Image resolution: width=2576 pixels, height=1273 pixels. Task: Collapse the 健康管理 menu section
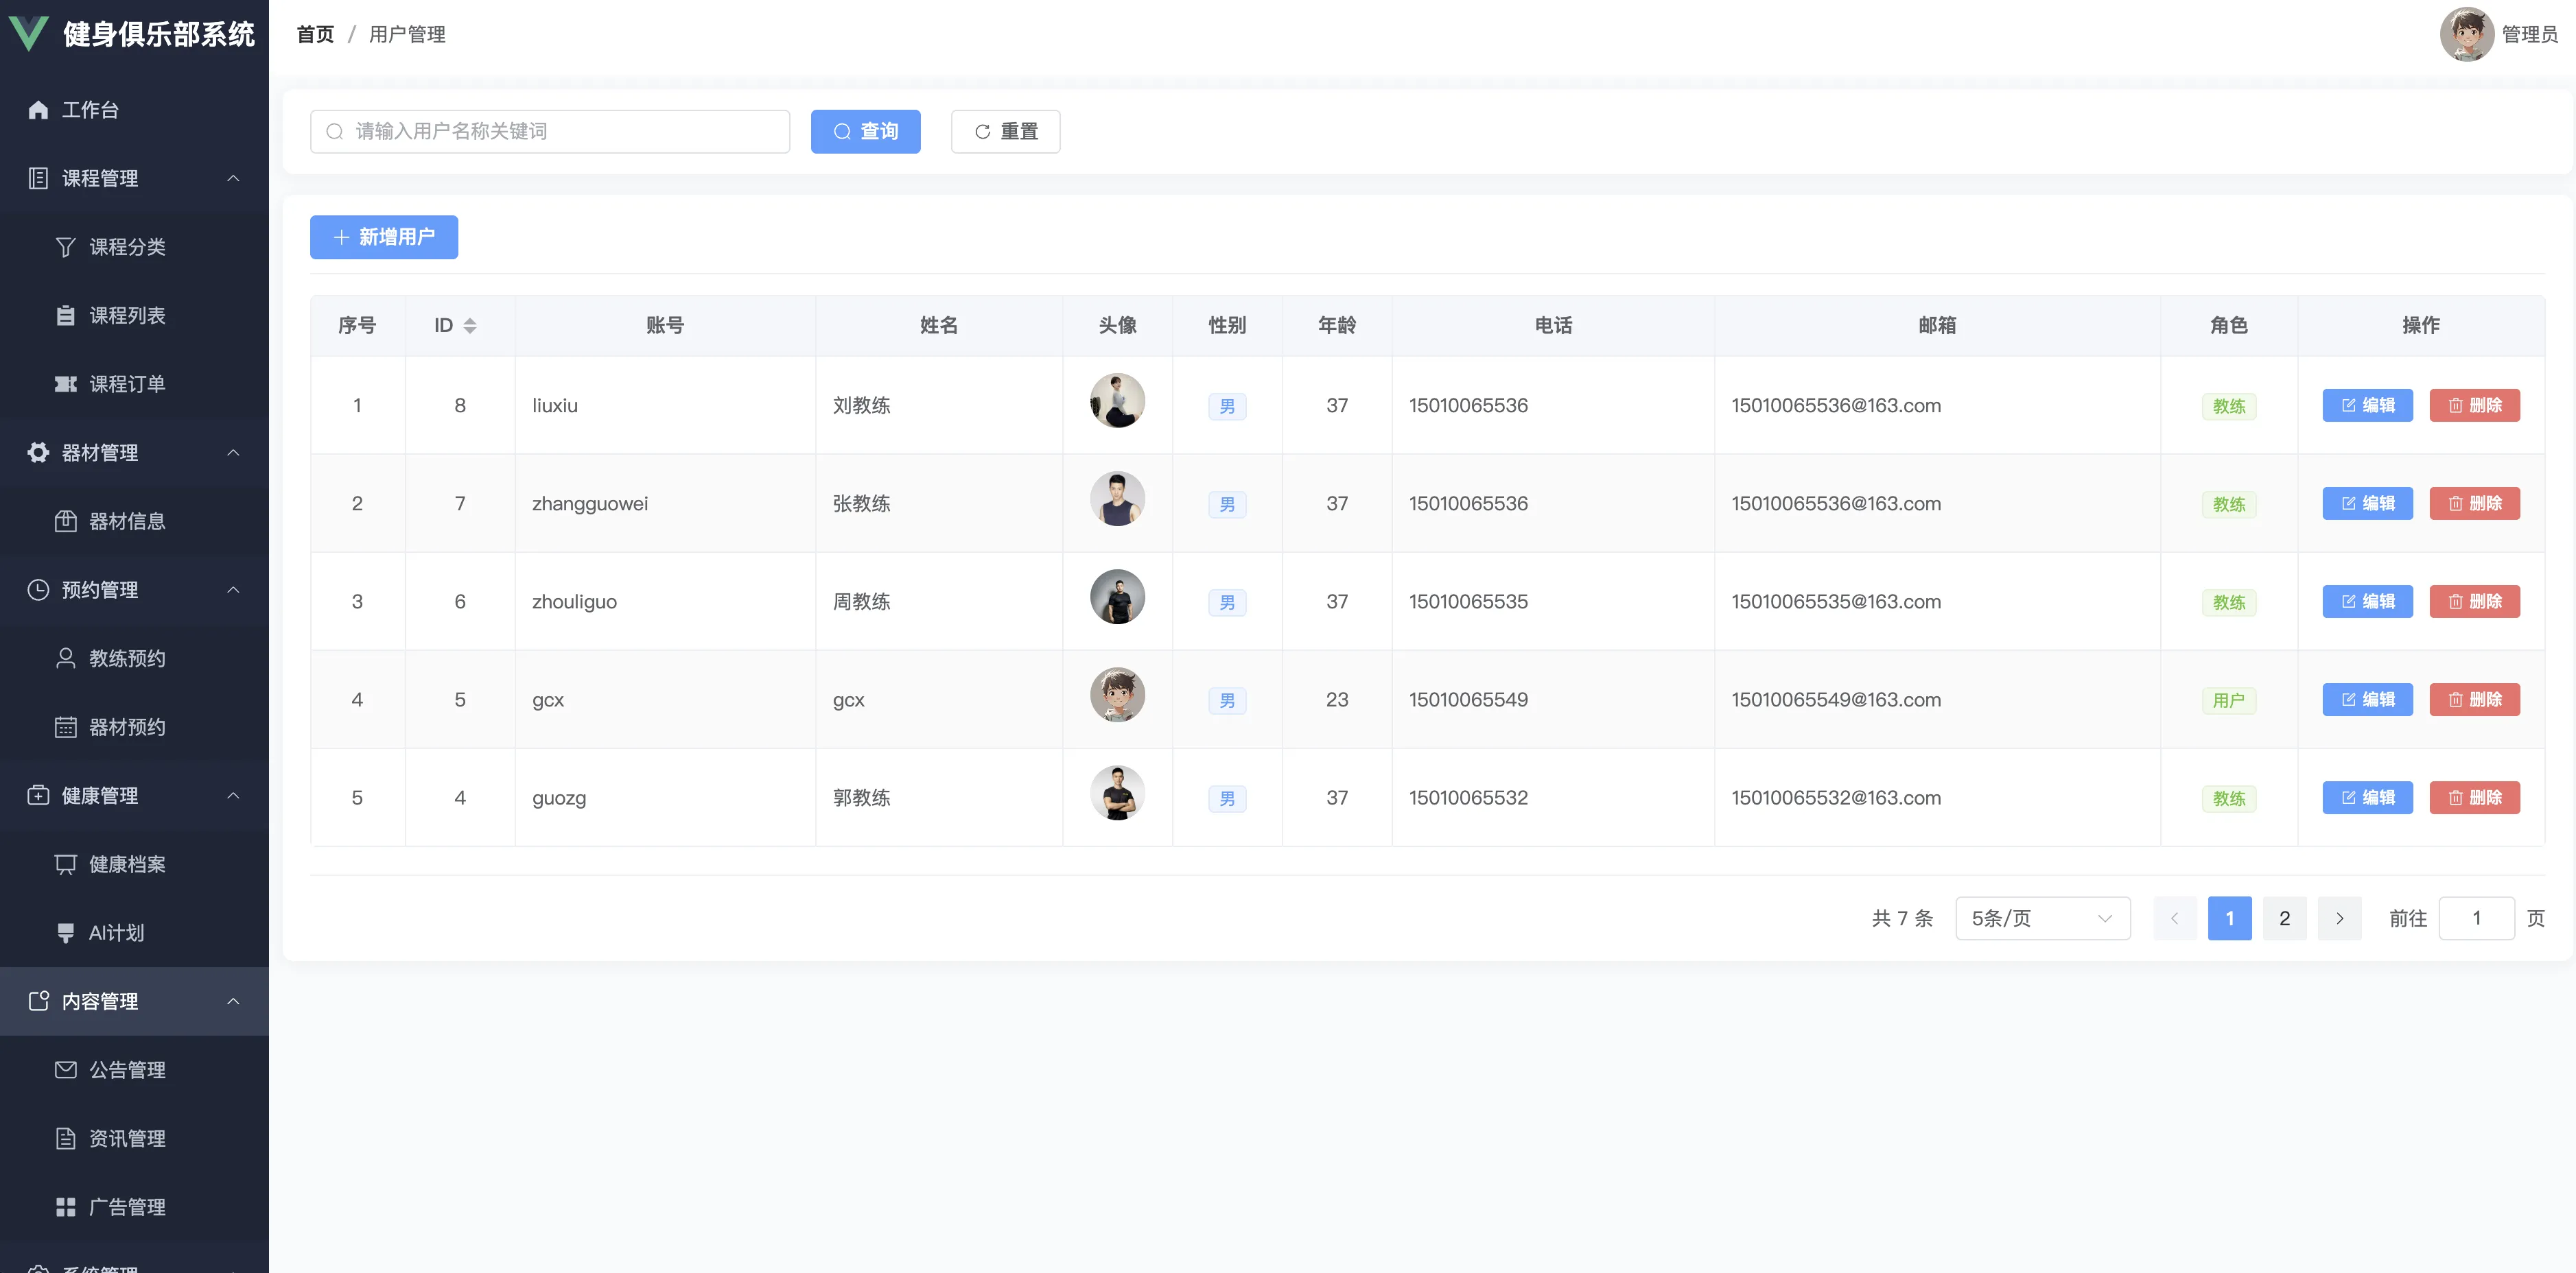point(233,796)
